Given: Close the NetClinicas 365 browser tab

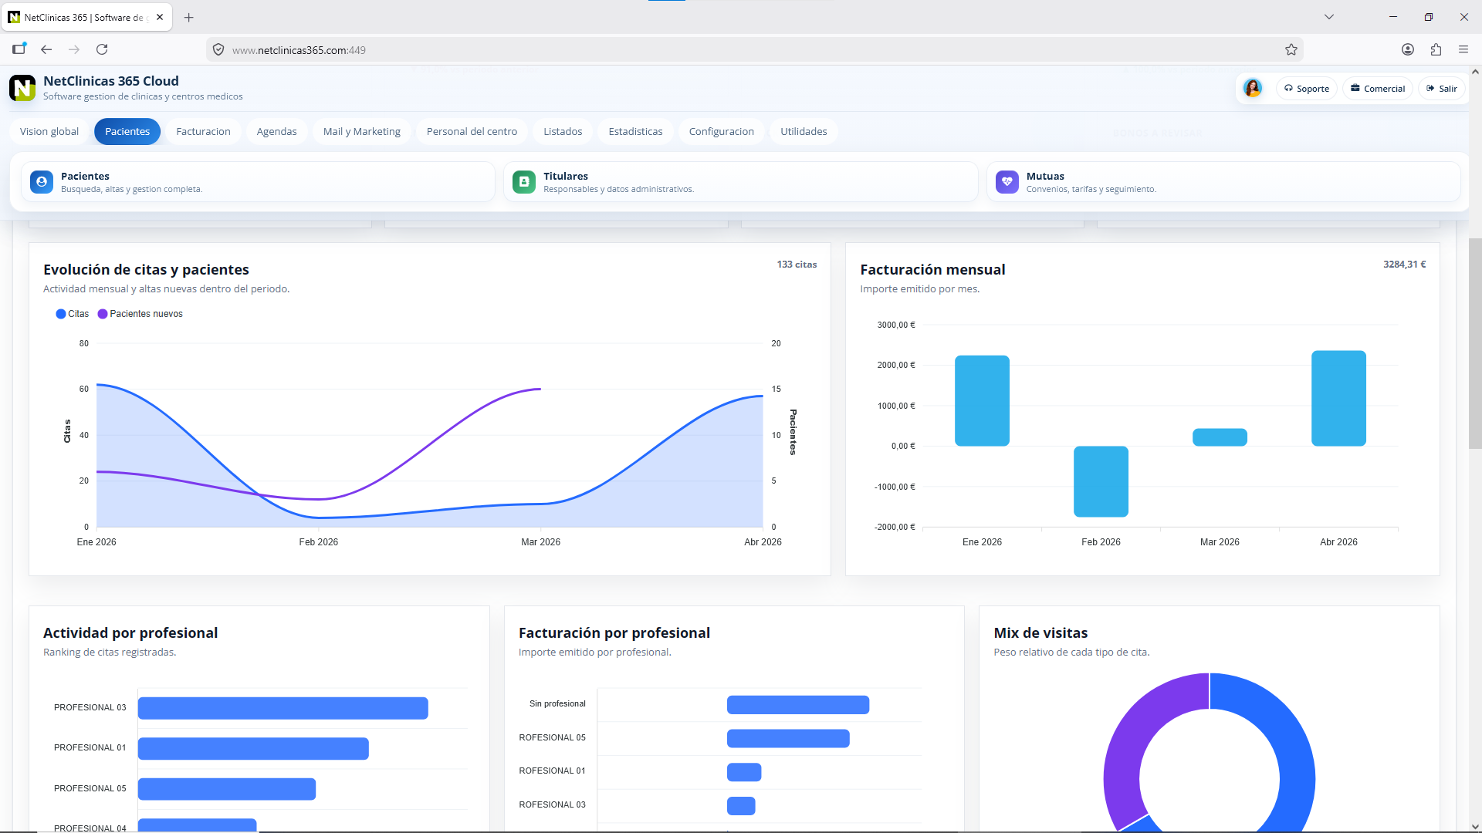Looking at the screenshot, I should [x=160, y=17].
